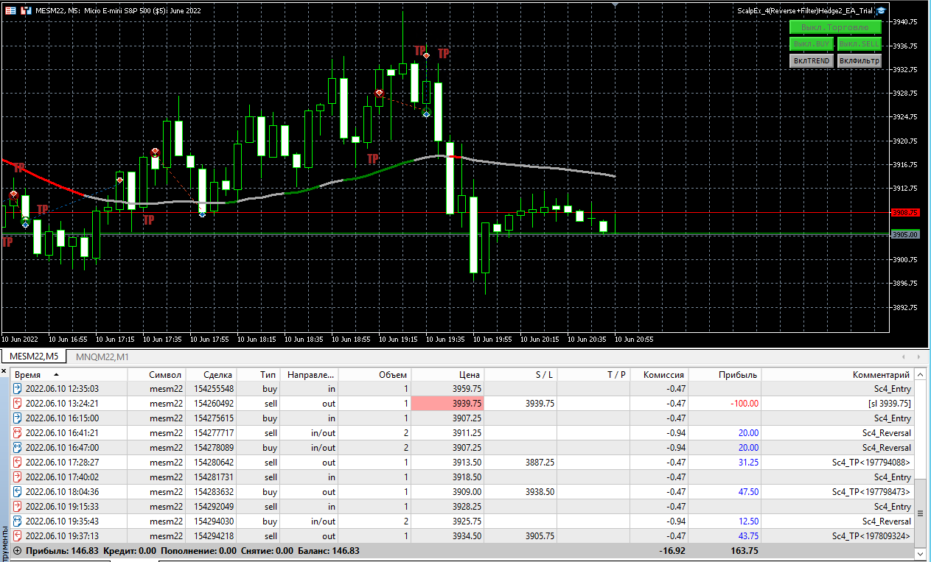Click the total commission -16.92 value
931x562 pixels.
point(673,550)
